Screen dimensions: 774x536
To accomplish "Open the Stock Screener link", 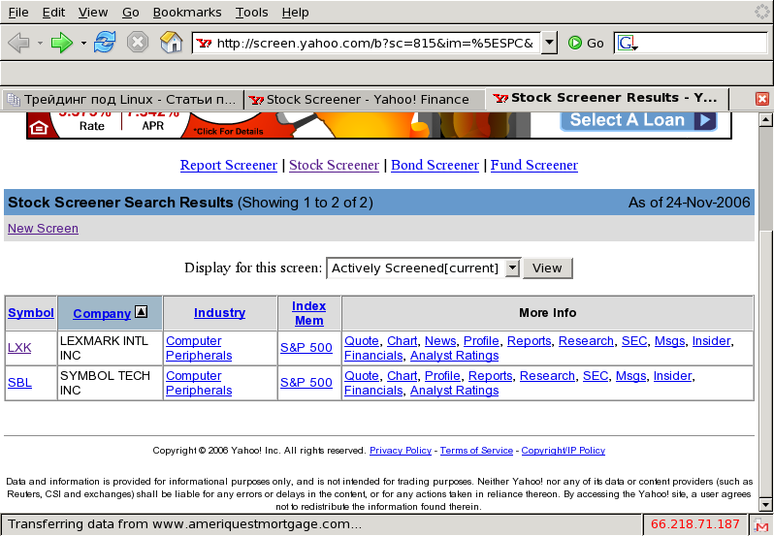I will click(x=335, y=165).
